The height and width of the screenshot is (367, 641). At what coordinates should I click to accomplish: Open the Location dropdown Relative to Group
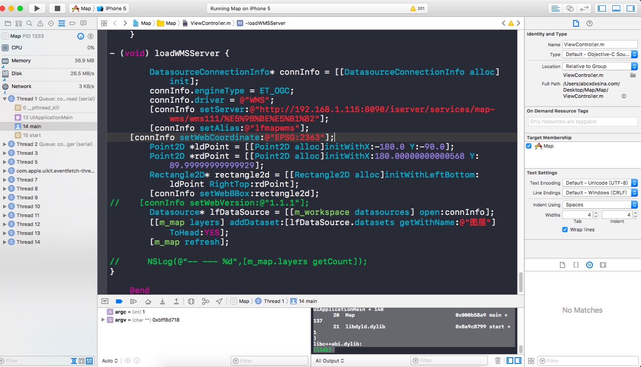click(600, 66)
